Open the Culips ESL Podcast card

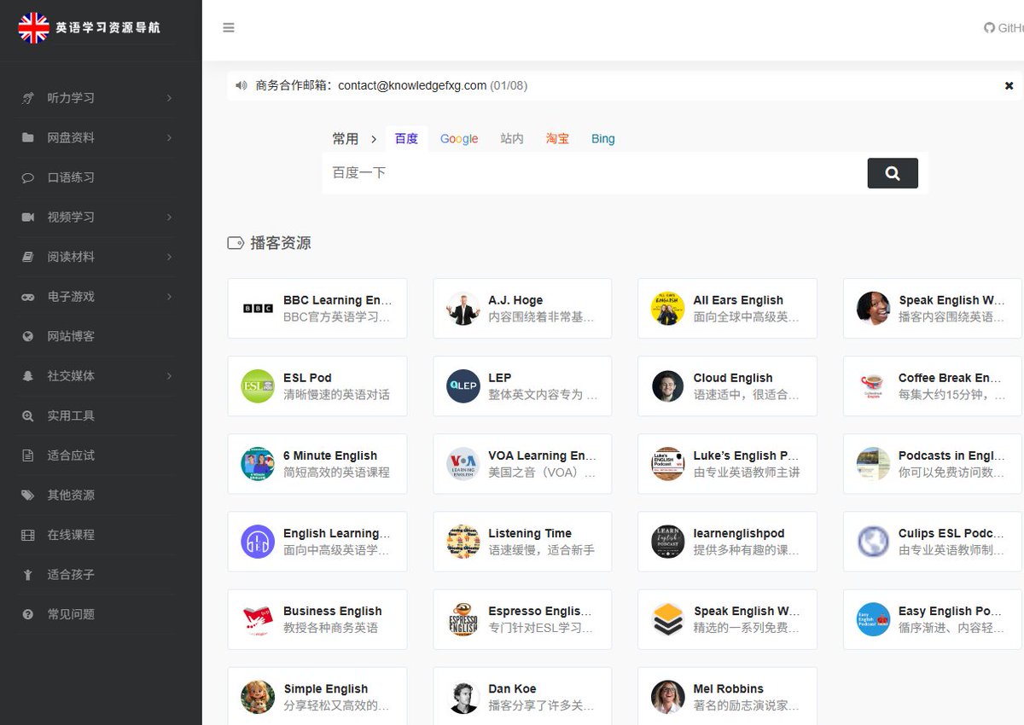(x=933, y=542)
